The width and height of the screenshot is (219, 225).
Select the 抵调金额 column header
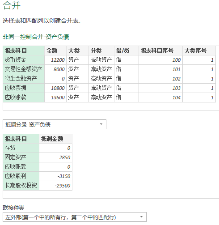pos(56,139)
